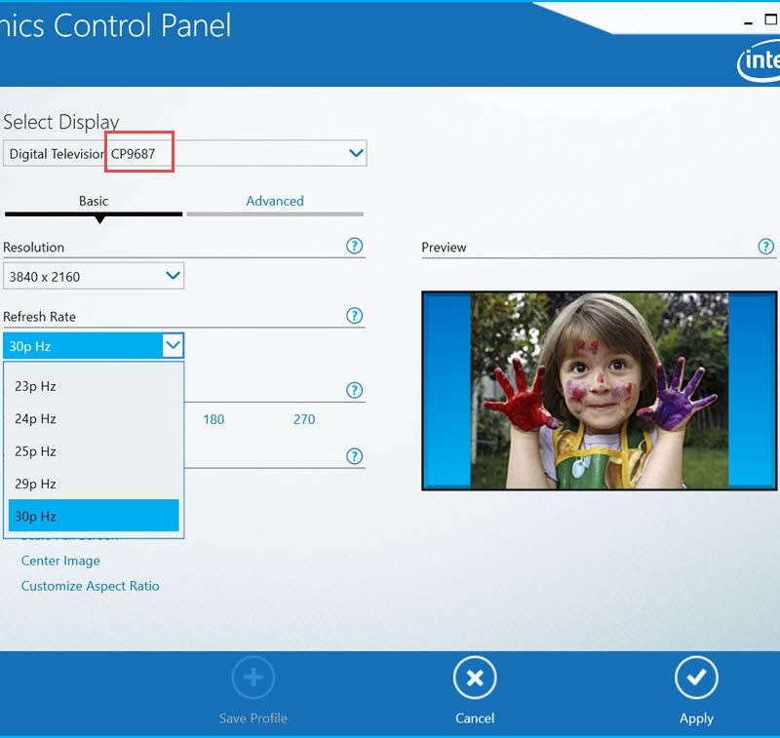This screenshot has height=738, width=780.
Task: Pick 30p Hz in the dropdown list
Action: click(94, 516)
